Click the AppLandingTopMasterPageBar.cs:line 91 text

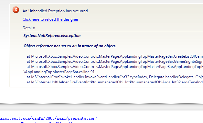59,72
